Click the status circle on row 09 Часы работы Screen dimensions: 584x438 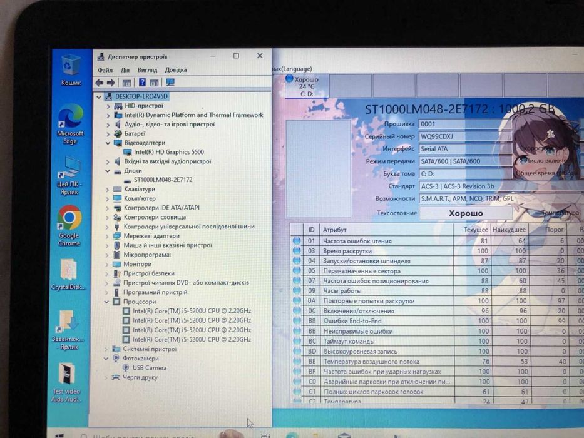point(297,290)
